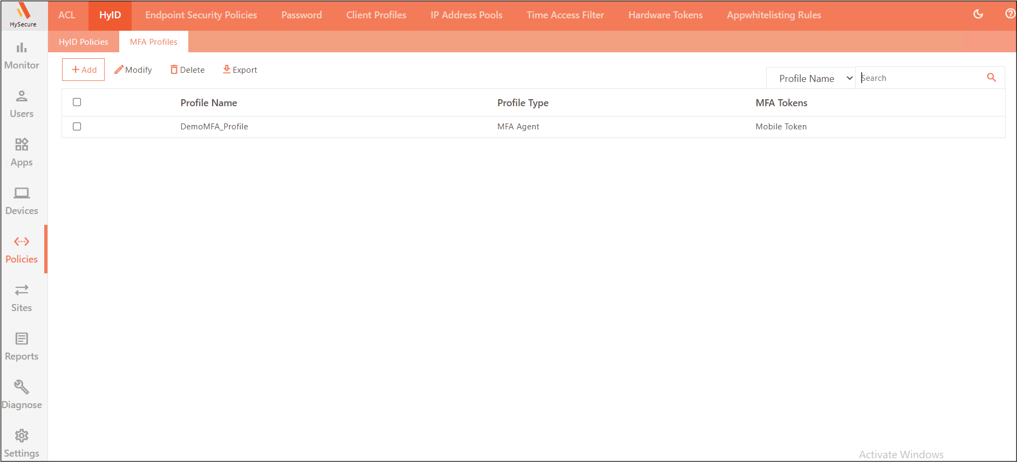Focus the Search input field

tap(920, 78)
